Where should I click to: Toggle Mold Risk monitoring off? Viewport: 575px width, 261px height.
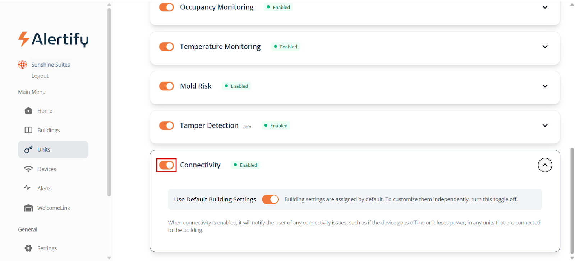166,86
